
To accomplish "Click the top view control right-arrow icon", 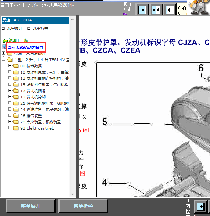I will pyautogui.click(x=142, y=10).
